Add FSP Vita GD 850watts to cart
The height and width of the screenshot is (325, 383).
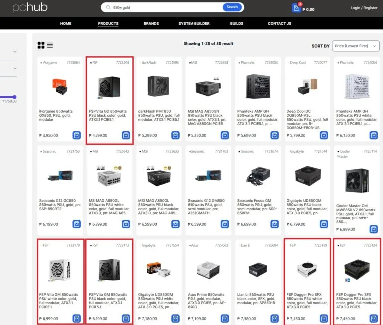coord(126,135)
